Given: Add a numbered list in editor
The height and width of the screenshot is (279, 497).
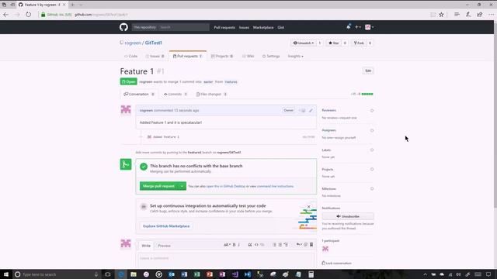Looking at the screenshot, I should (x=280, y=245).
